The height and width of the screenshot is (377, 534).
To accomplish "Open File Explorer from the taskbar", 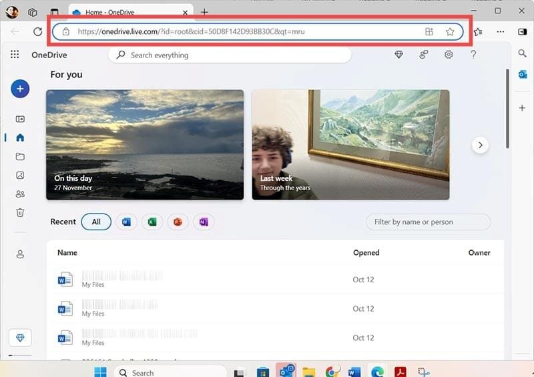I will point(308,372).
